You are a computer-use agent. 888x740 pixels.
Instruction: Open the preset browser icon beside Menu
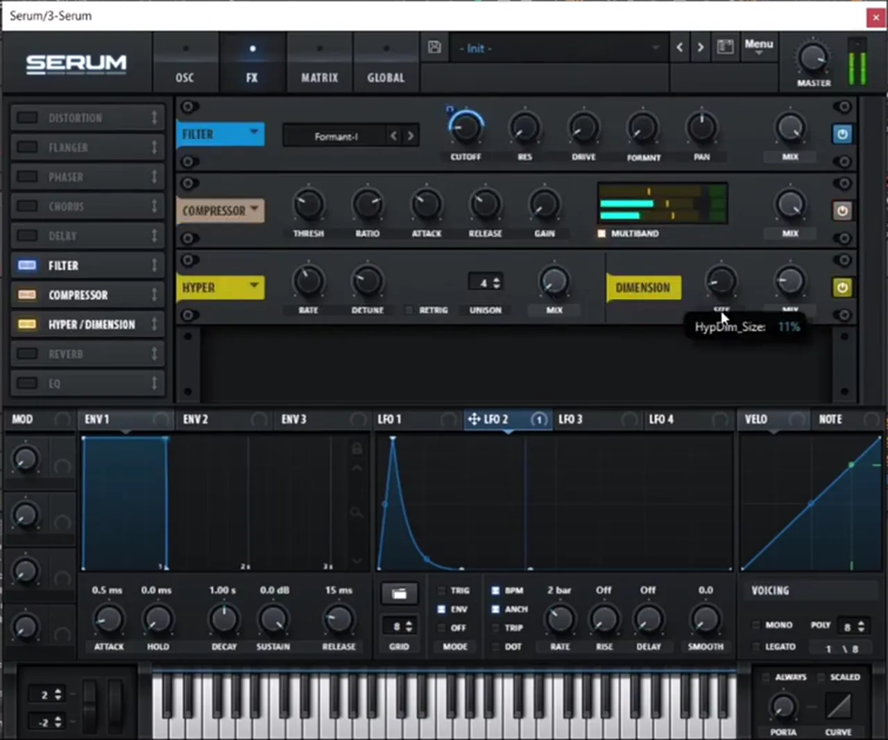725,47
